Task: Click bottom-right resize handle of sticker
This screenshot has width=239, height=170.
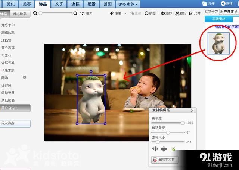Action: 105,124
